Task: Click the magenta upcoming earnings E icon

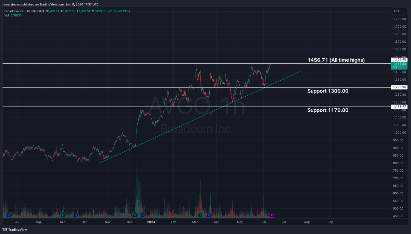Action: (272, 215)
